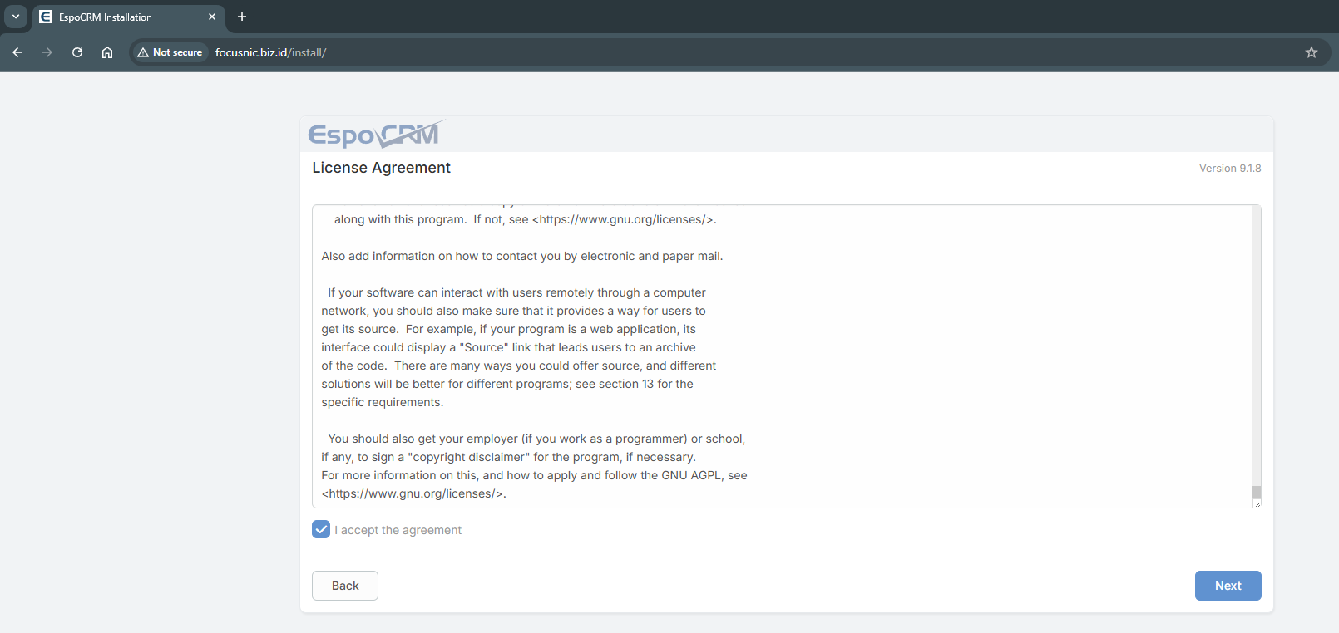Open the tab search chevron dropdown
The width and height of the screenshot is (1339, 633).
[16, 17]
